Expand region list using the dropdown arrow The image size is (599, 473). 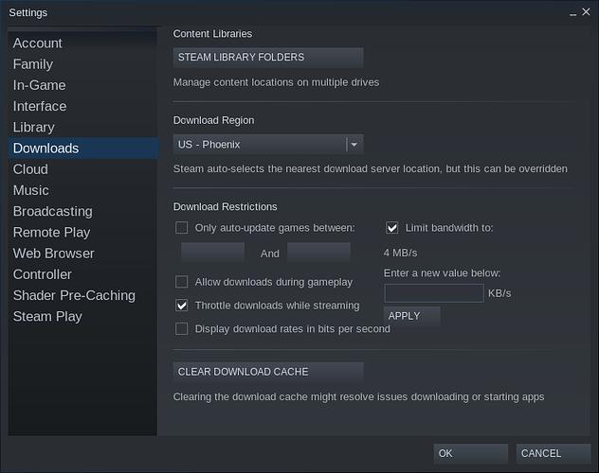354,145
